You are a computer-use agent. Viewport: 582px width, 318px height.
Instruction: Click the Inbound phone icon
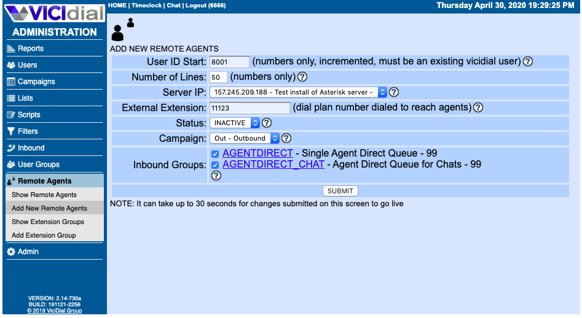(x=11, y=148)
